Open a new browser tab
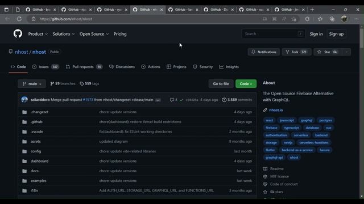Screen dimensions: 364x204 pyautogui.click(x=312, y=10)
